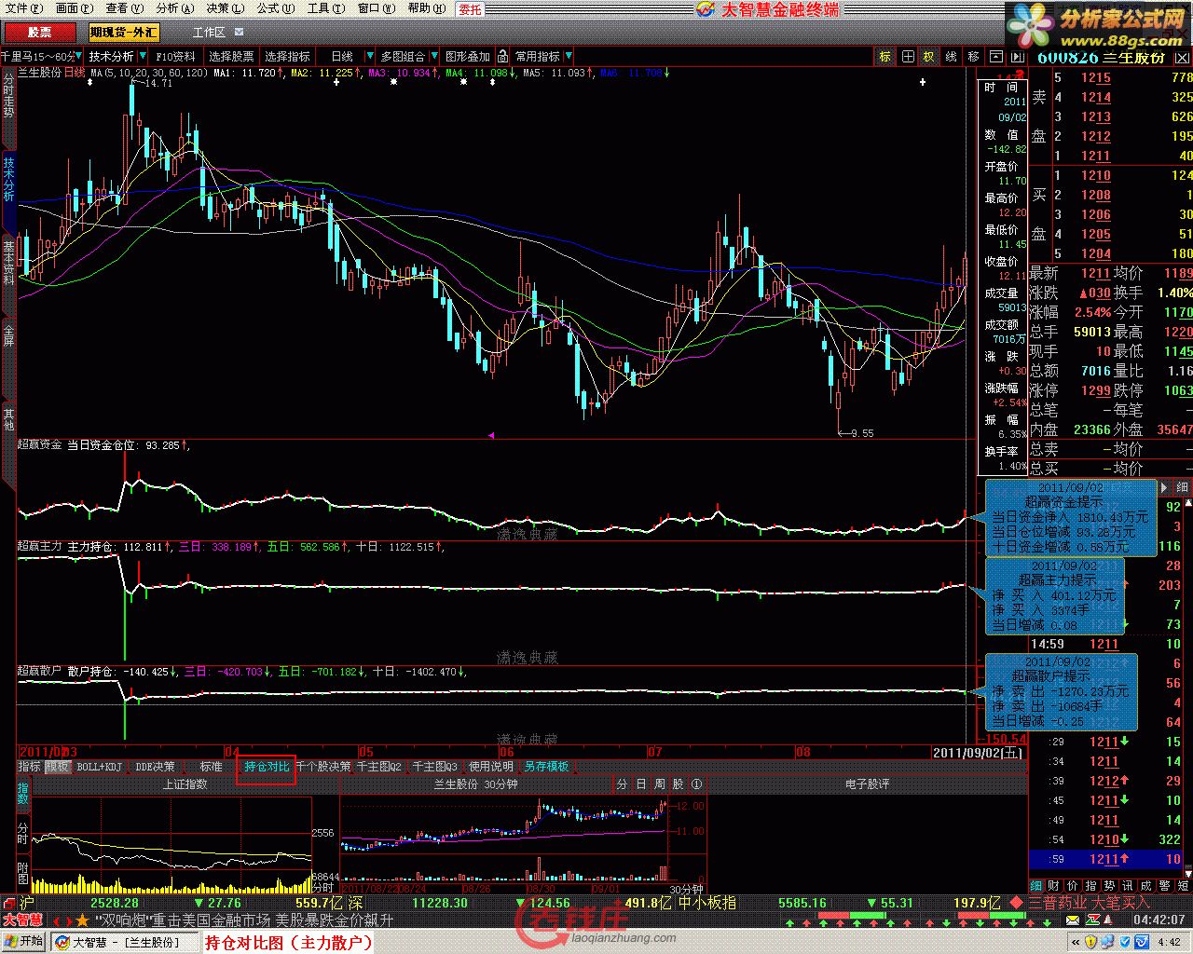Select 附图 in lower-left side strip
Image resolution: width=1193 pixels, height=954 pixels.
[23, 873]
